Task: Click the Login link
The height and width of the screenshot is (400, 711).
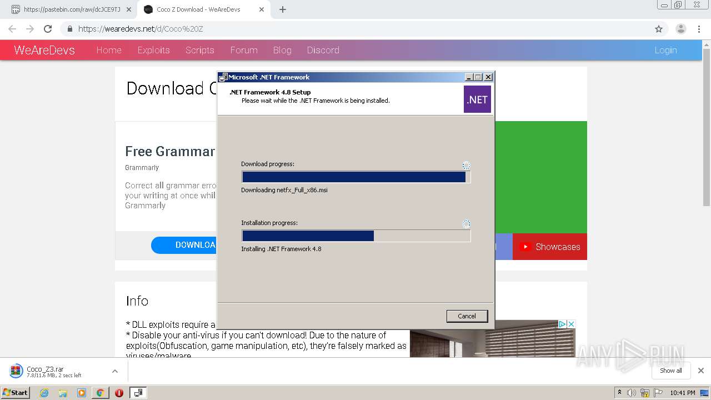Action: (665, 50)
